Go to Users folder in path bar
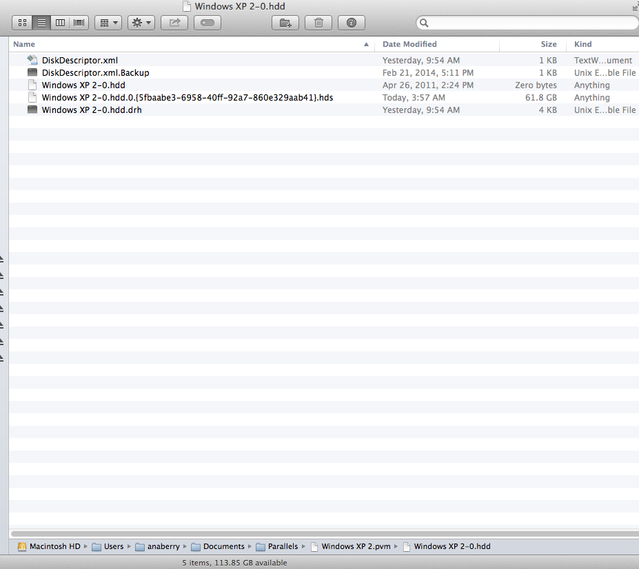The height and width of the screenshot is (569, 639). click(108, 546)
